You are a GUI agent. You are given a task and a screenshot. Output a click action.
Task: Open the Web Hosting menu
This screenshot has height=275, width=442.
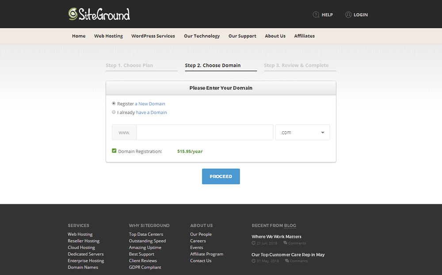click(109, 36)
